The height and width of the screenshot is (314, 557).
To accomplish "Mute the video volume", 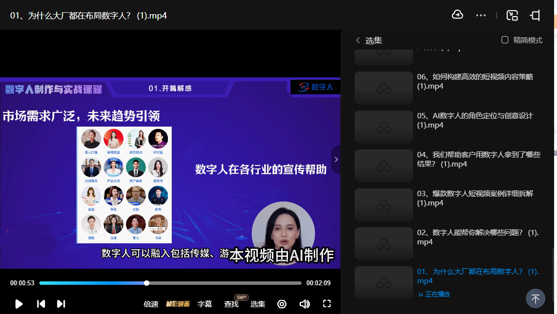I will click(305, 304).
